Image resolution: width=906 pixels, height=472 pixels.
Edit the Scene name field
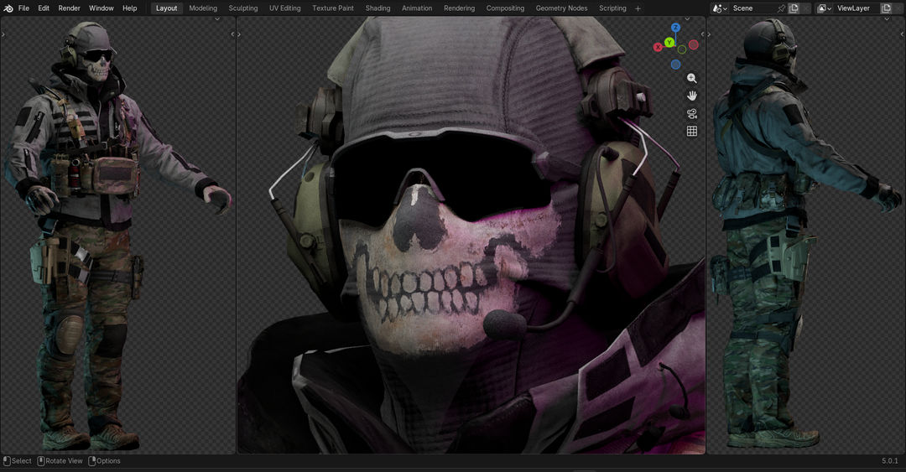[752, 8]
